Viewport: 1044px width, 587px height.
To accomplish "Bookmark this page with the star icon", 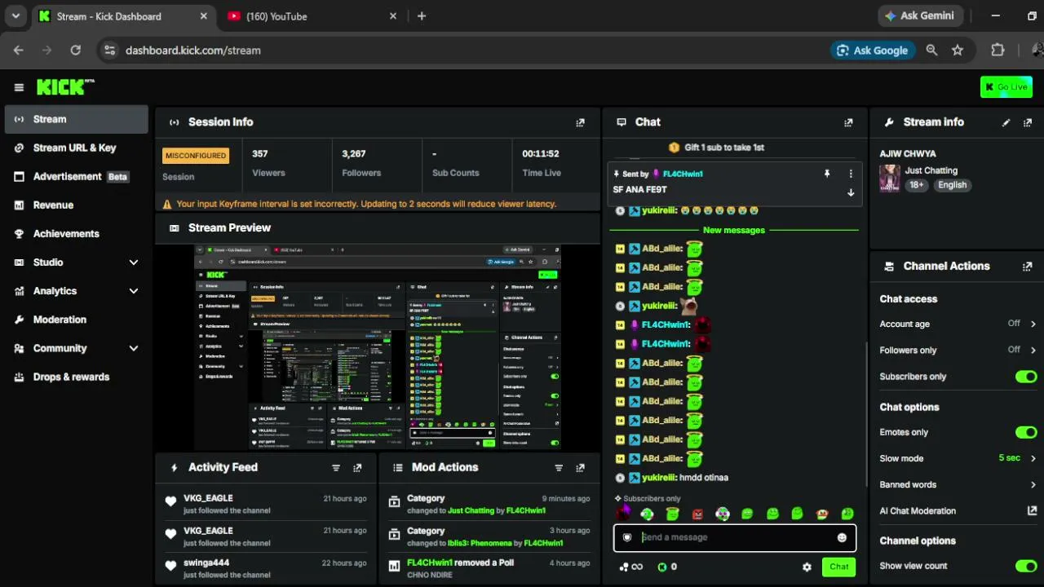I will click(958, 51).
